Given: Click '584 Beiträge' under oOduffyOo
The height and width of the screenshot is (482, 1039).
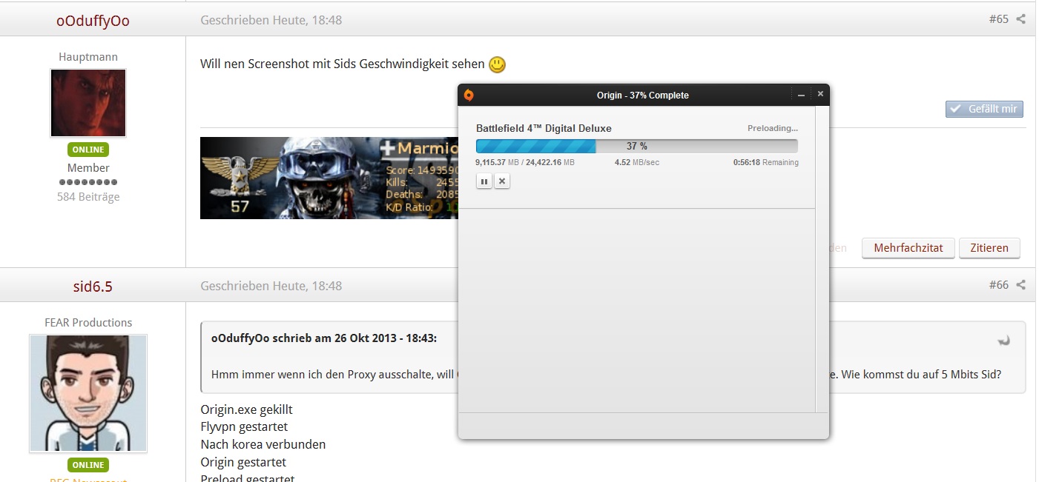Looking at the screenshot, I should (88, 197).
